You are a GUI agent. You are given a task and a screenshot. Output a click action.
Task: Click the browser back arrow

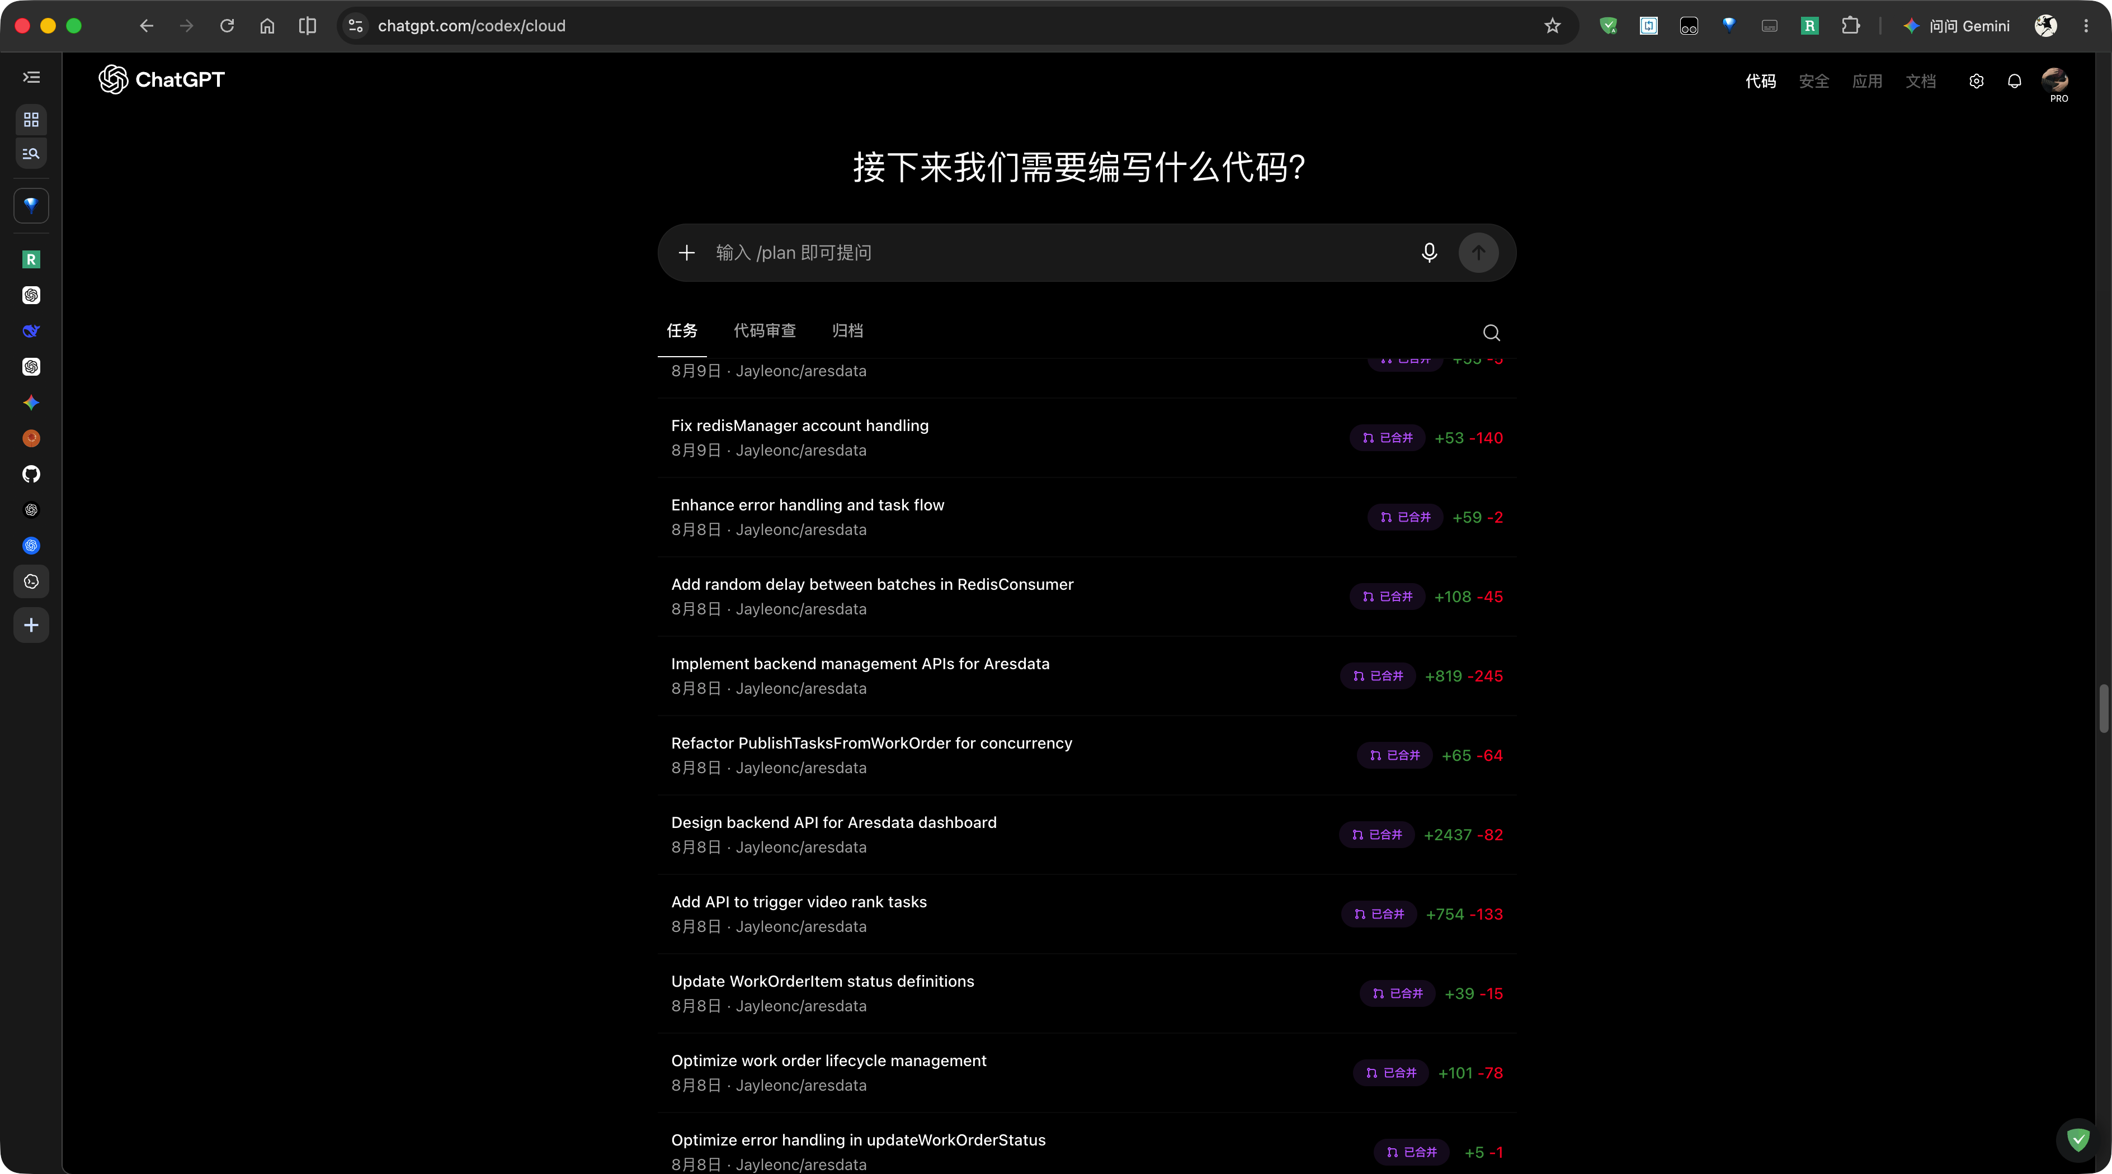[x=146, y=26]
